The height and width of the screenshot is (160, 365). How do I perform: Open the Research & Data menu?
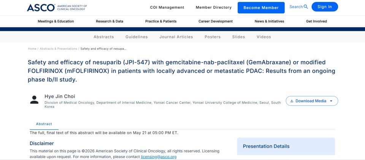(109, 21)
